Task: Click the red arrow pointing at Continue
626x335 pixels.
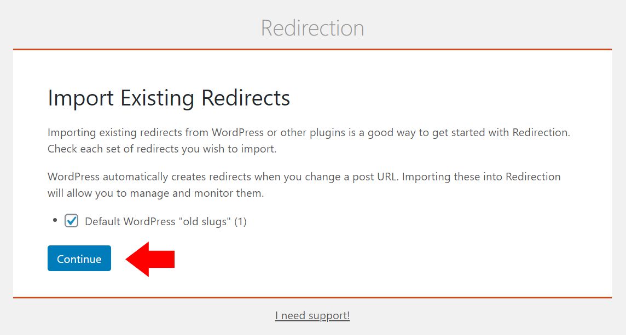Action: click(x=151, y=258)
